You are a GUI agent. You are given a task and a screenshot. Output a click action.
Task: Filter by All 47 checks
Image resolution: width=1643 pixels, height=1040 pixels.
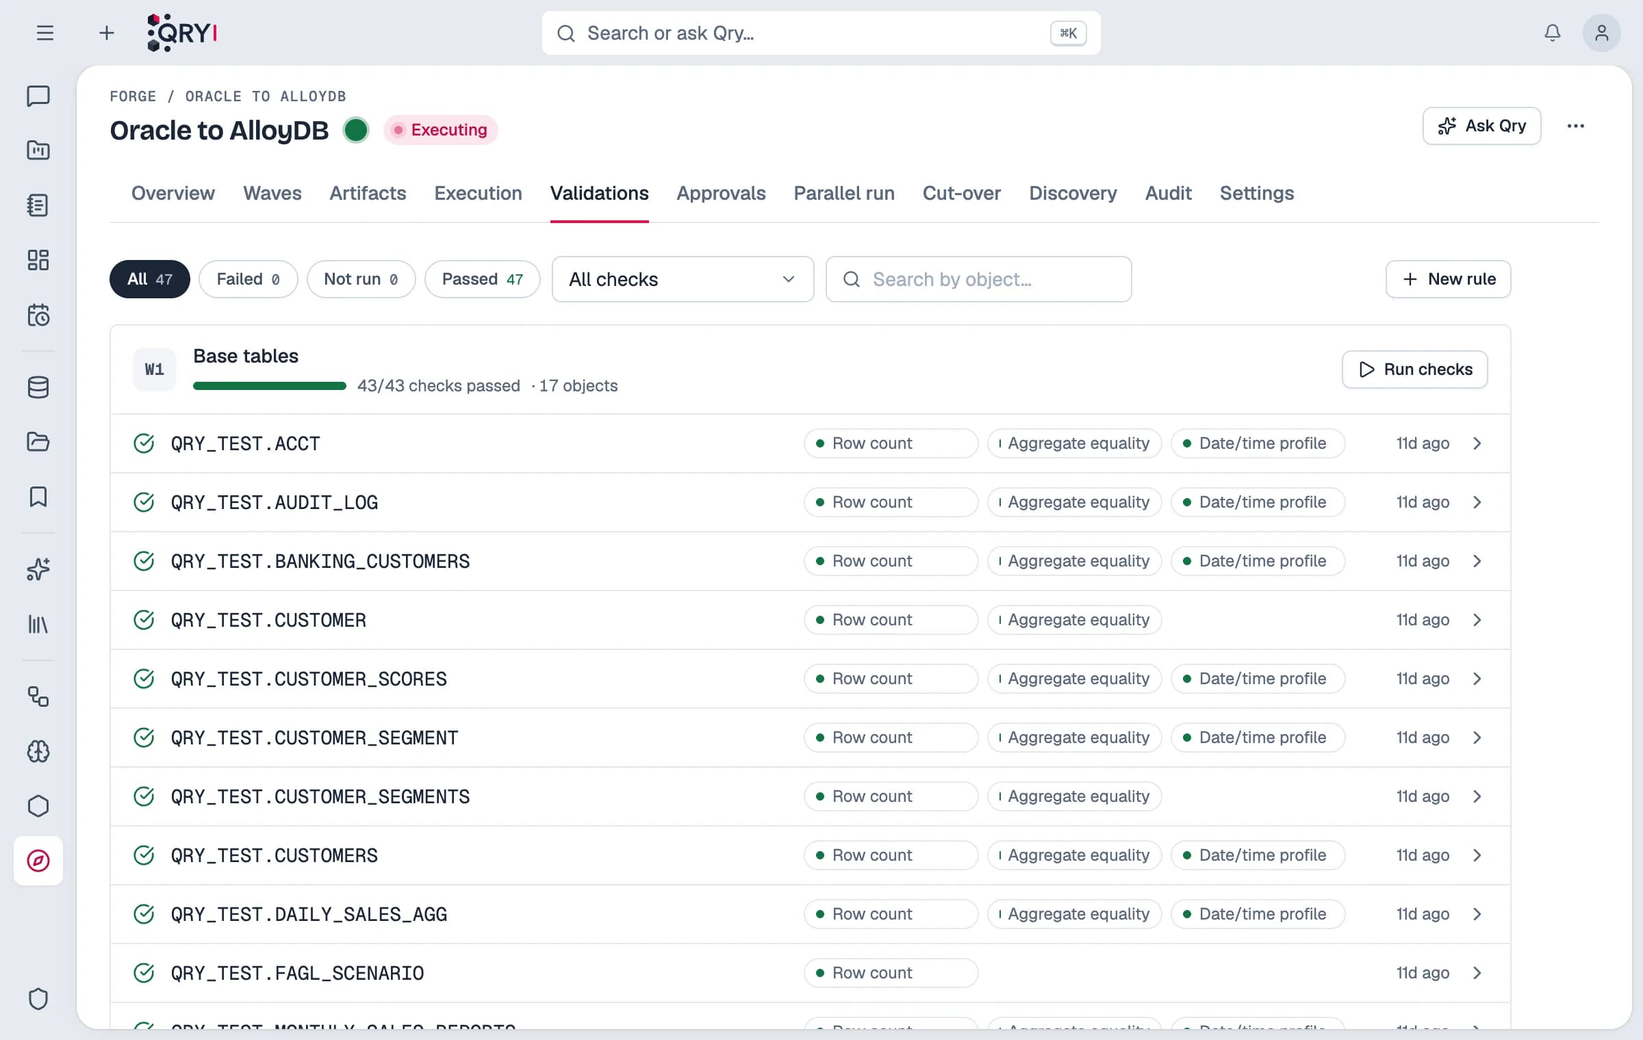click(x=150, y=279)
